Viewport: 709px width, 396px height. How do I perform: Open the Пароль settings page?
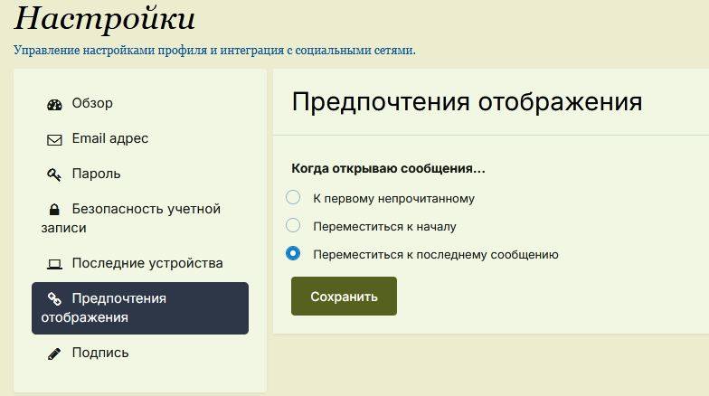point(96,173)
